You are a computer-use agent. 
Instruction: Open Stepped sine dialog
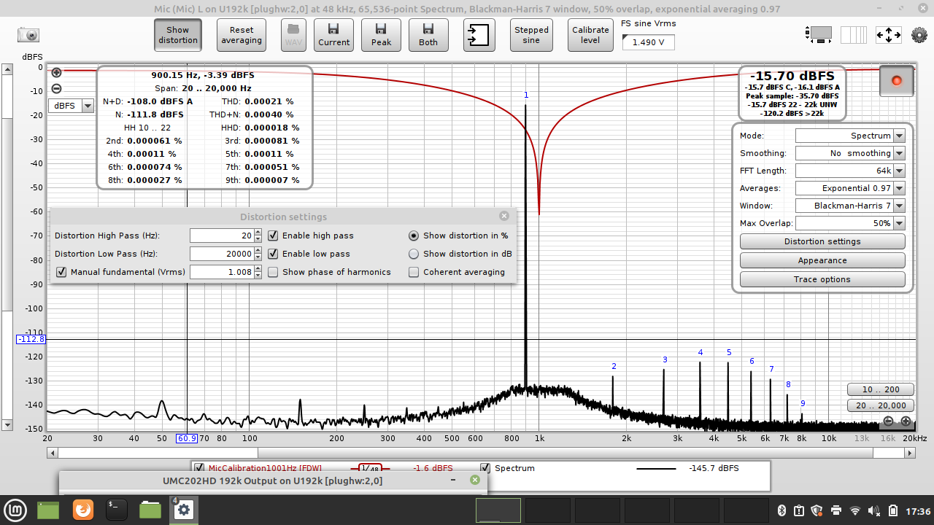click(x=531, y=34)
